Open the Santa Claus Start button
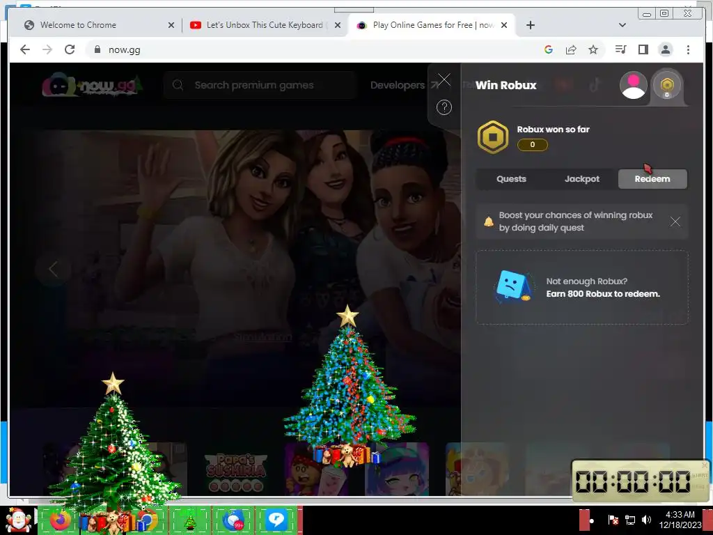 (18, 520)
